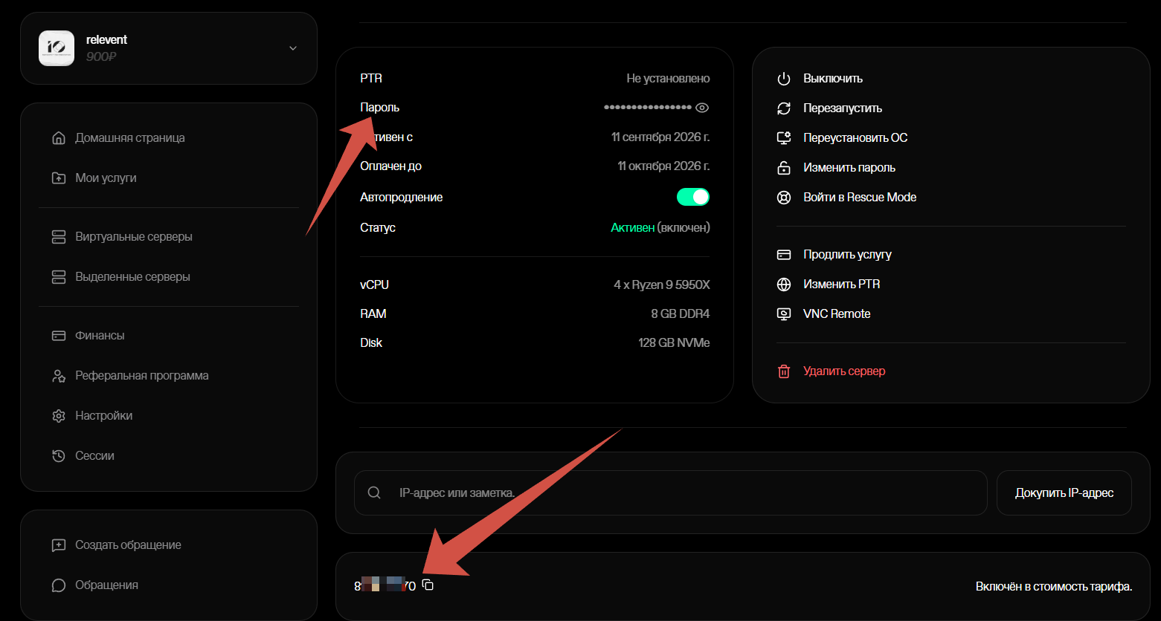Click the 128 GB NVMe disk value
Screen dimensions: 1161x621
[x=674, y=343]
